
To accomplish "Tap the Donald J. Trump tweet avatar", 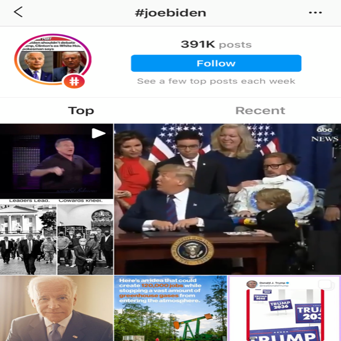I will 251,284.
